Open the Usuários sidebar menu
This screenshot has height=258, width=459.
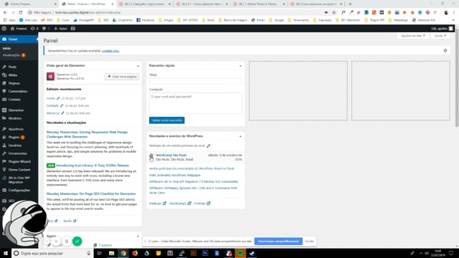point(14,145)
